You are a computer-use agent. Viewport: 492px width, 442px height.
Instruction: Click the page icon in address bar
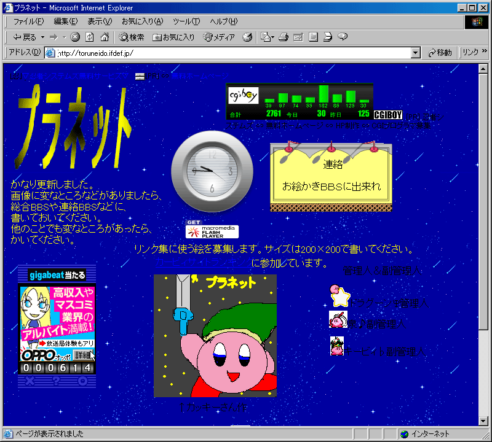click(x=50, y=53)
